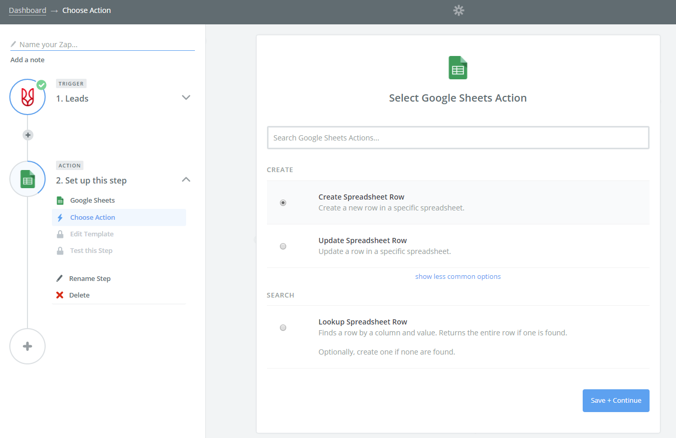The image size is (676, 438).
Task: Select Lookup Spreadsheet Row radio button
Action: (283, 328)
